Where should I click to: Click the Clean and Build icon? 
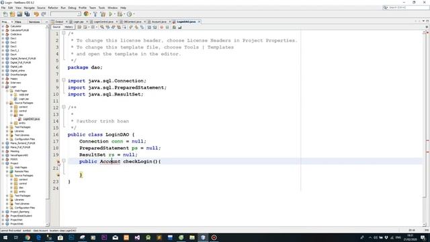[x=103, y=14]
